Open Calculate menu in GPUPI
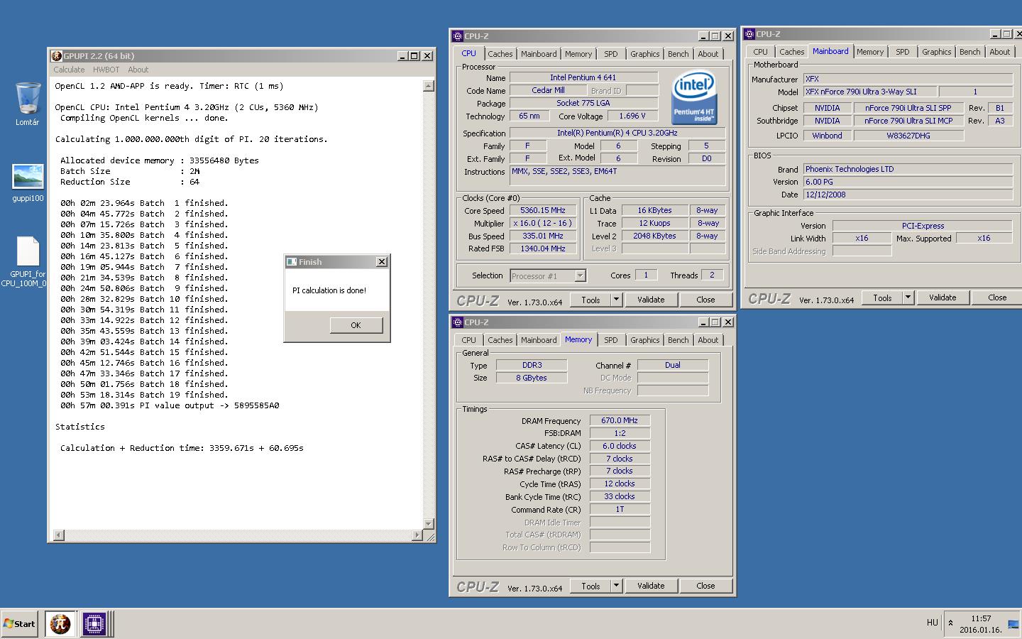Image resolution: width=1022 pixels, height=639 pixels. tap(69, 70)
